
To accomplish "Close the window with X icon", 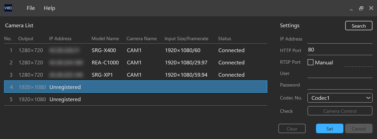I will pos(371,8).
